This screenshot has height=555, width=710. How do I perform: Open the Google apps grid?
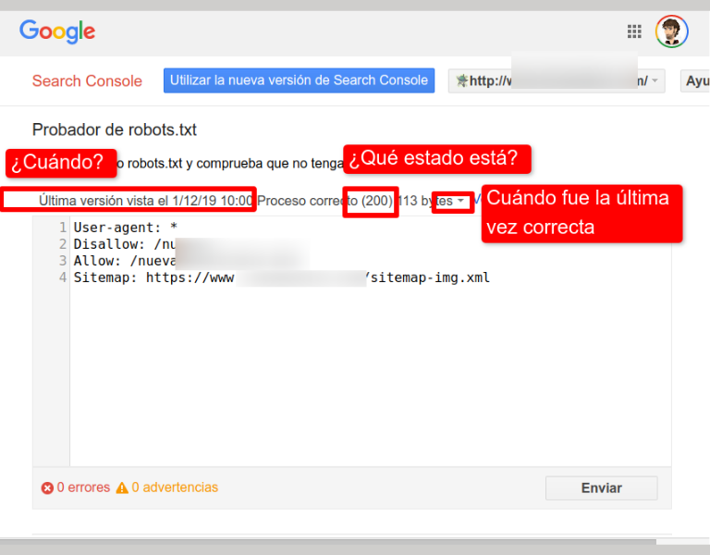[634, 31]
